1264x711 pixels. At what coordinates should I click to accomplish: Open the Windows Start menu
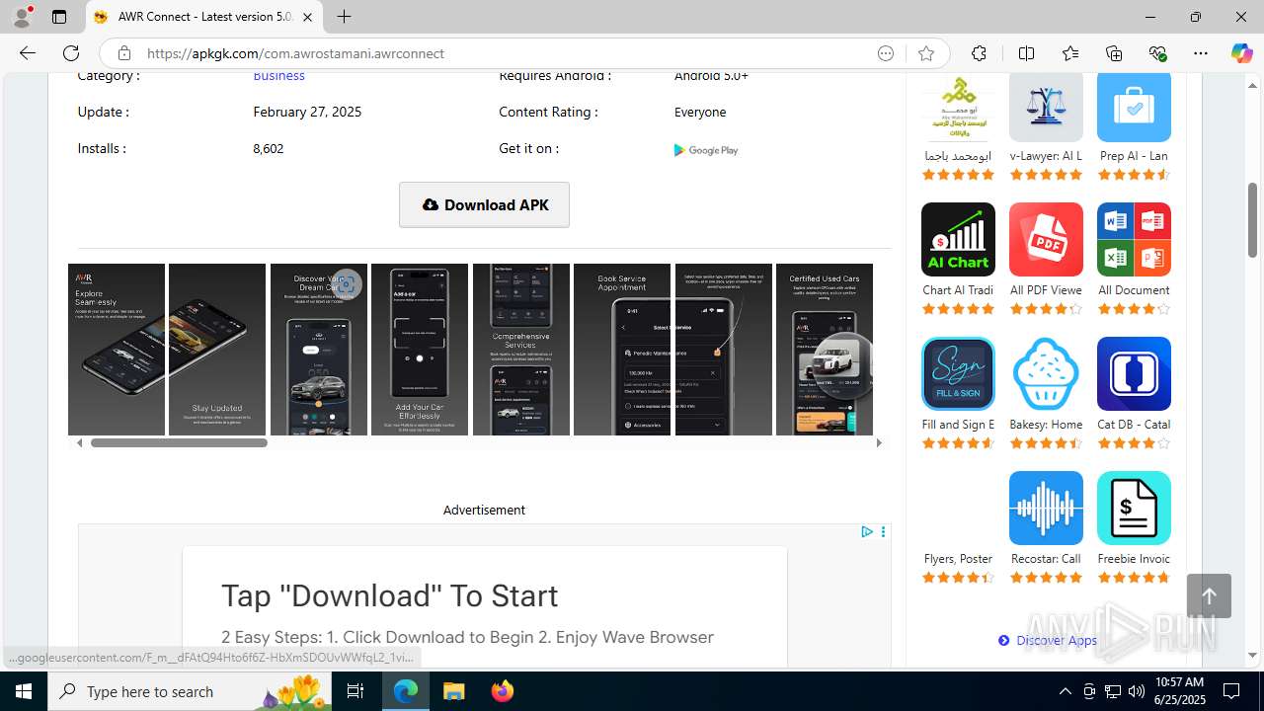[x=24, y=691]
